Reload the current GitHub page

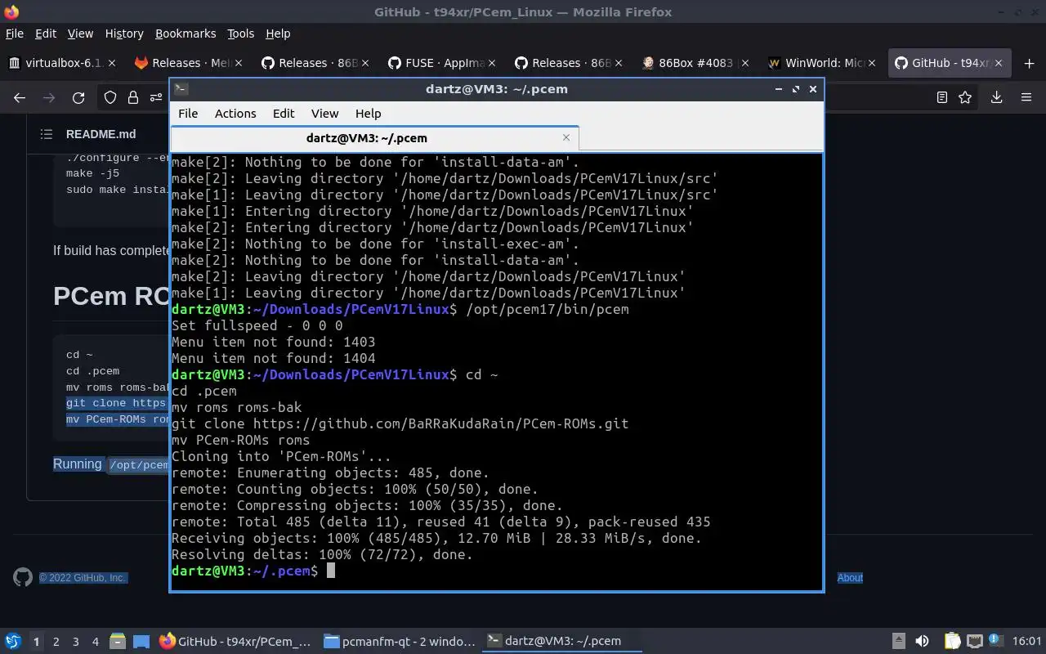point(78,97)
